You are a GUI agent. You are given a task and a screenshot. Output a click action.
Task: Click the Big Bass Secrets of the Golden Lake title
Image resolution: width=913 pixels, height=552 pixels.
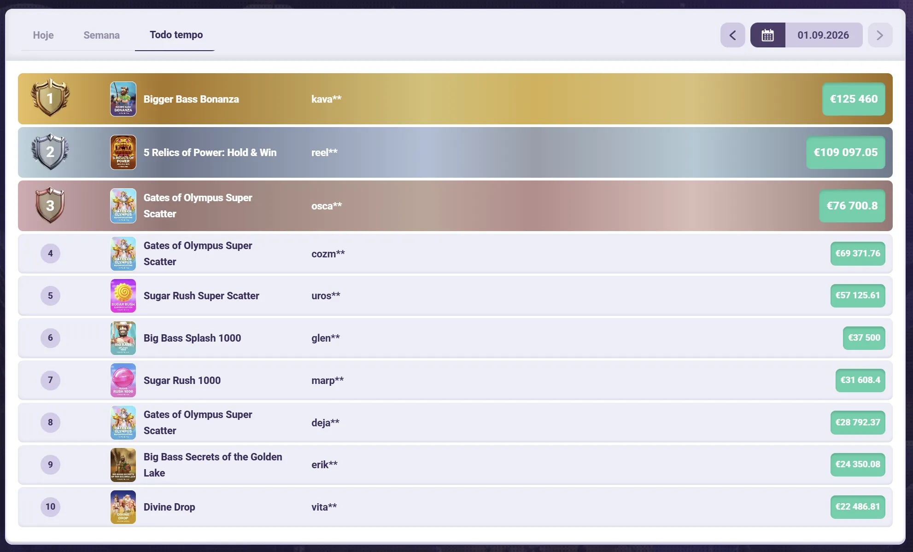click(213, 465)
